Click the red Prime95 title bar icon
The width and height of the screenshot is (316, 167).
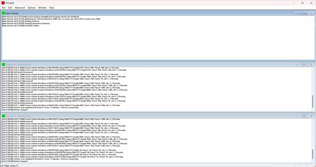pyautogui.click(x=3, y=3)
